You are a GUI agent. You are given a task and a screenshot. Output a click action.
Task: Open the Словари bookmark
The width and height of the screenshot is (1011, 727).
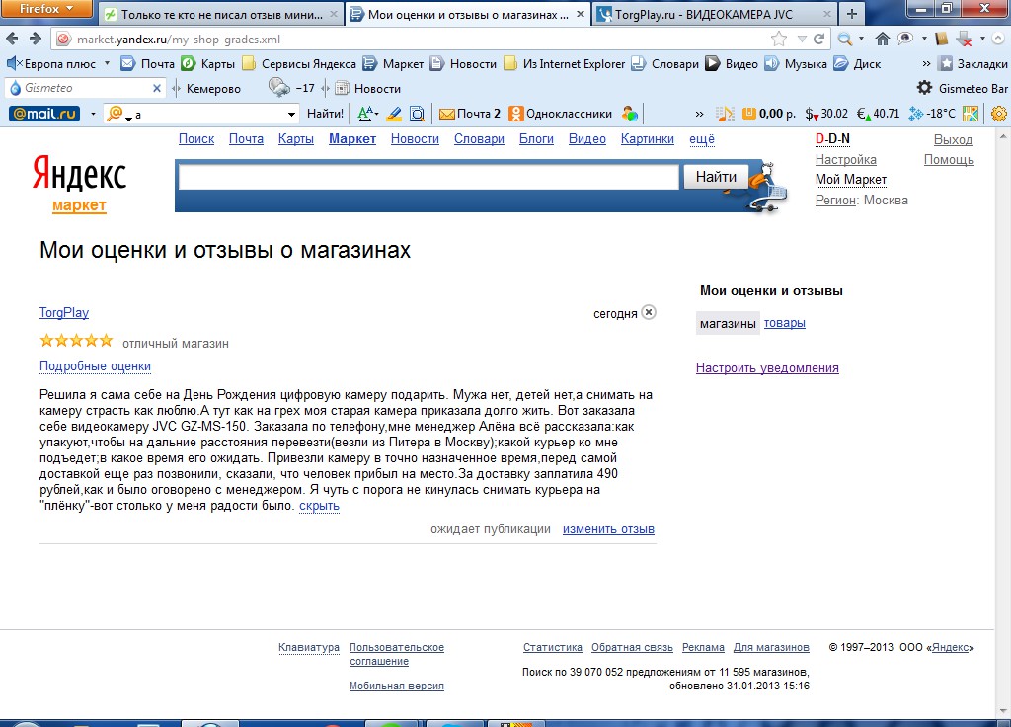pyautogui.click(x=664, y=64)
